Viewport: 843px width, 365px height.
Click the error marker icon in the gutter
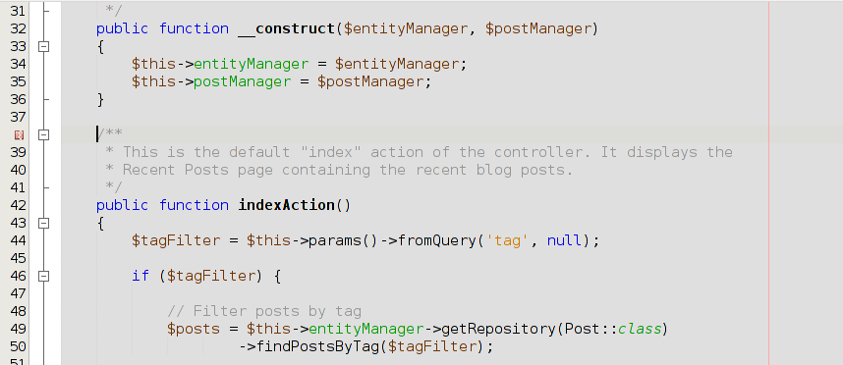pyautogui.click(x=19, y=134)
